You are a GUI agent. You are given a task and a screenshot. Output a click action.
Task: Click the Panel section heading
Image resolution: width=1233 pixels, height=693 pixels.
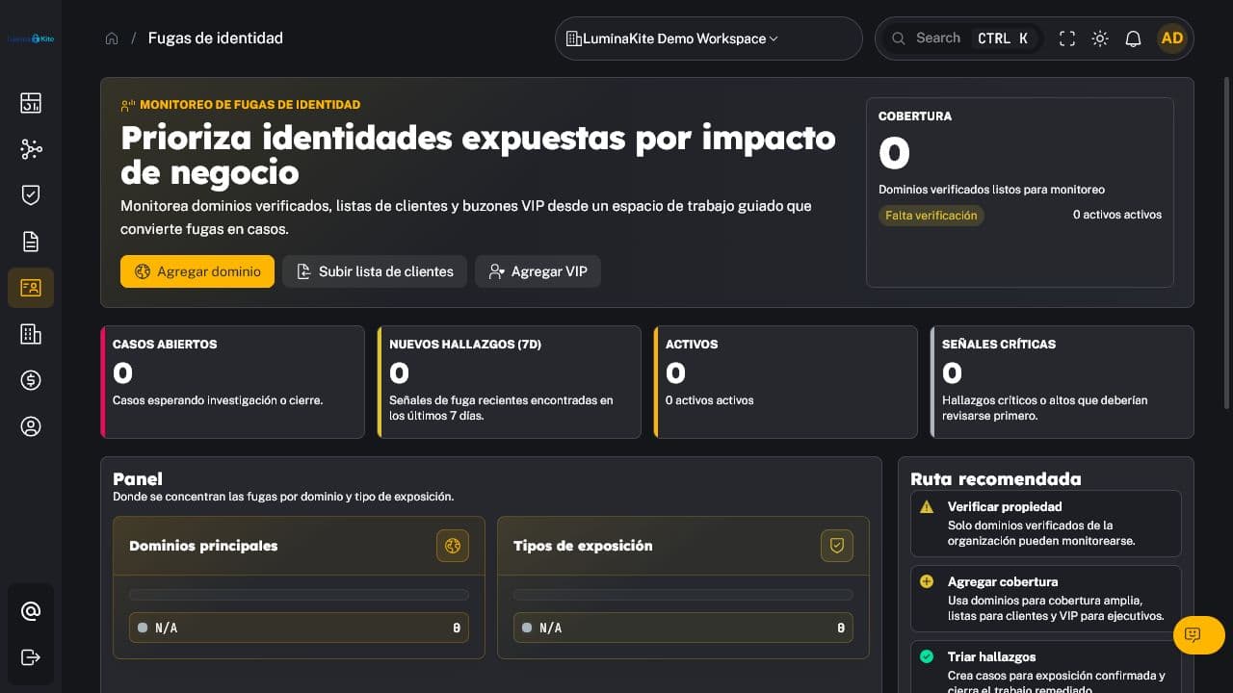click(138, 478)
